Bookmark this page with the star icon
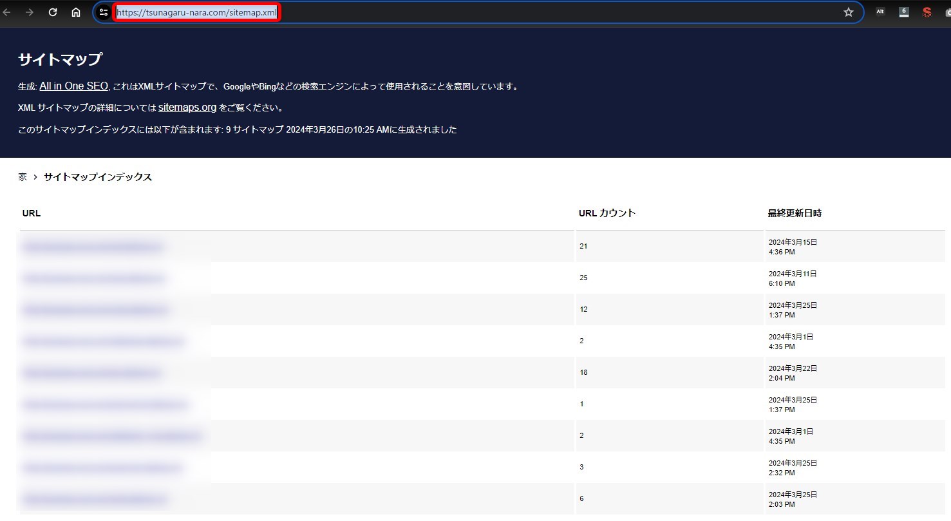 pos(849,12)
